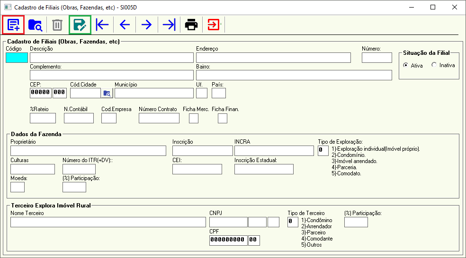
Task: Click the '2)-Arrendador' option text
Action: [x=316, y=226]
